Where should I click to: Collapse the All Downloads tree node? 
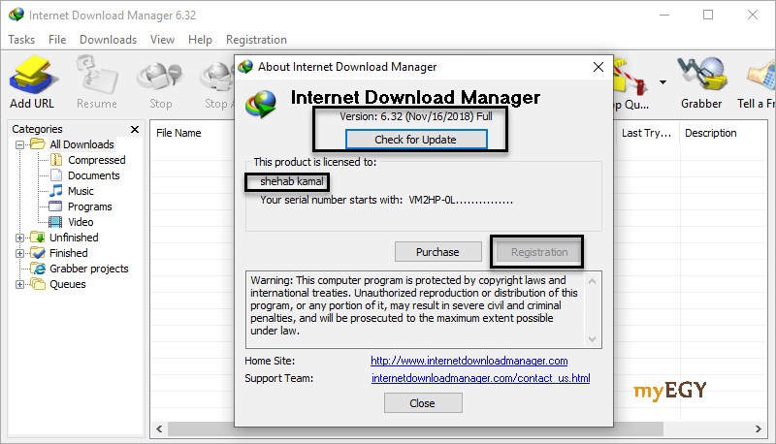click(19, 144)
